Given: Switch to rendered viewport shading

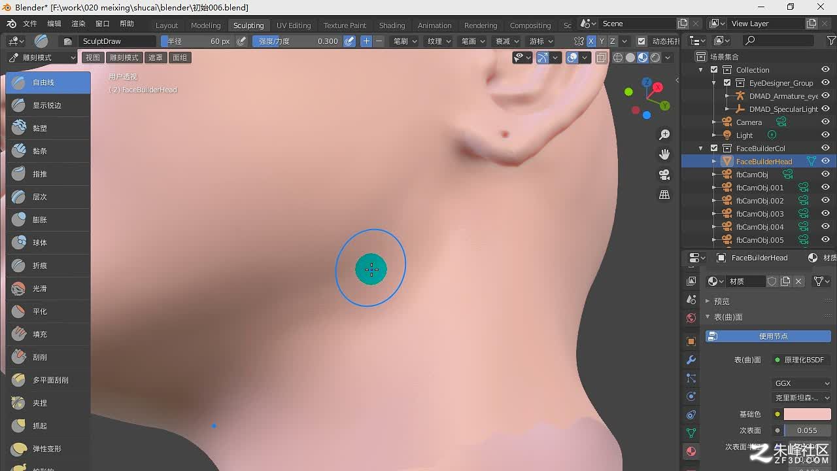Looking at the screenshot, I should (x=655, y=58).
